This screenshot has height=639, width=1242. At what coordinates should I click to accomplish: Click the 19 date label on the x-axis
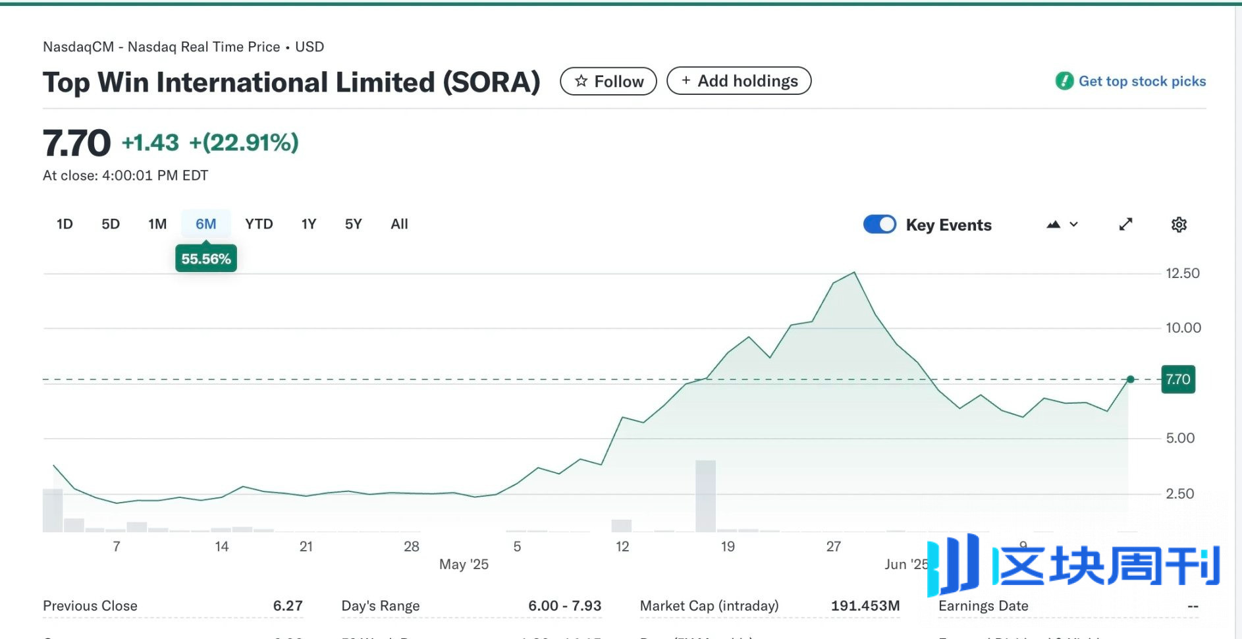tap(728, 546)
